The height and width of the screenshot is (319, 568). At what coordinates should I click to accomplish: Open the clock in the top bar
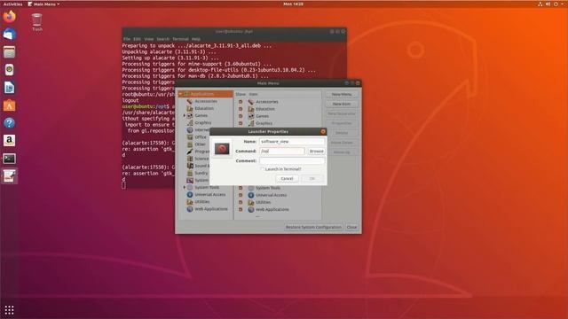tap(293, 4)
